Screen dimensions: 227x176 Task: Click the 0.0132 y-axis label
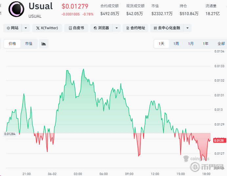pos(219,81)
